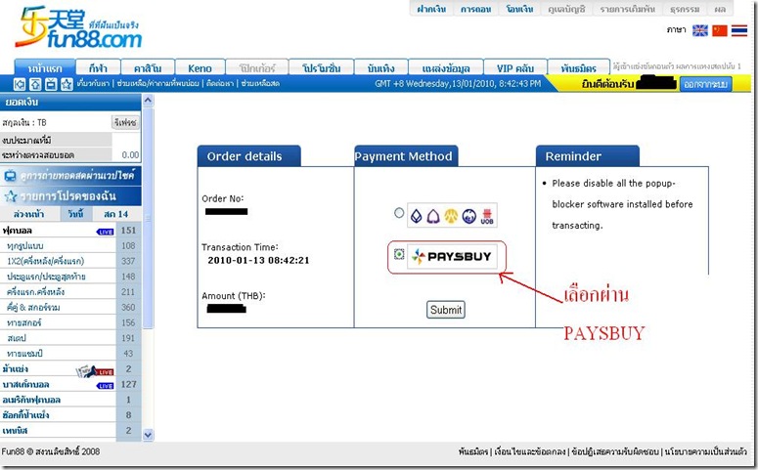This screenshot has height=470, width=758.
Task: Open the แหล่งข้อมูล resources tab
Action: pos(446,68)
